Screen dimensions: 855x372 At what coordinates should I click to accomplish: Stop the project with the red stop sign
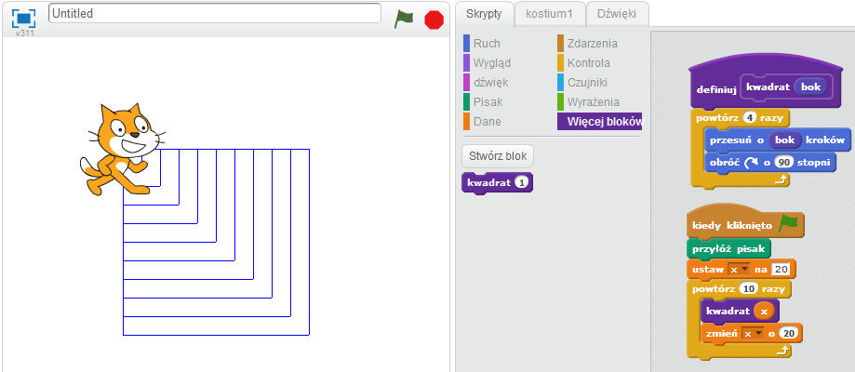(x=434, y=20)
